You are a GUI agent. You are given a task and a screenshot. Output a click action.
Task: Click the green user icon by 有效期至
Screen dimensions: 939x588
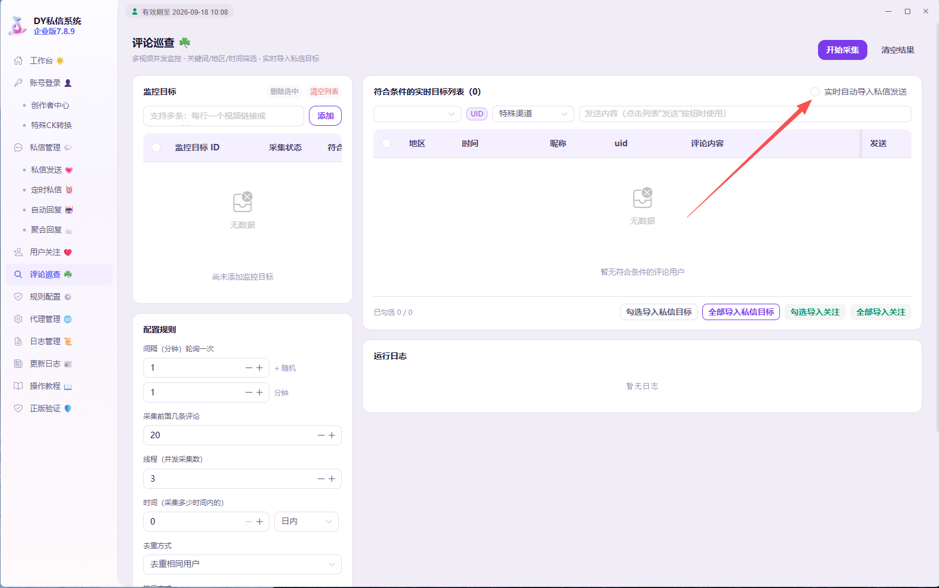click(135, 11)
